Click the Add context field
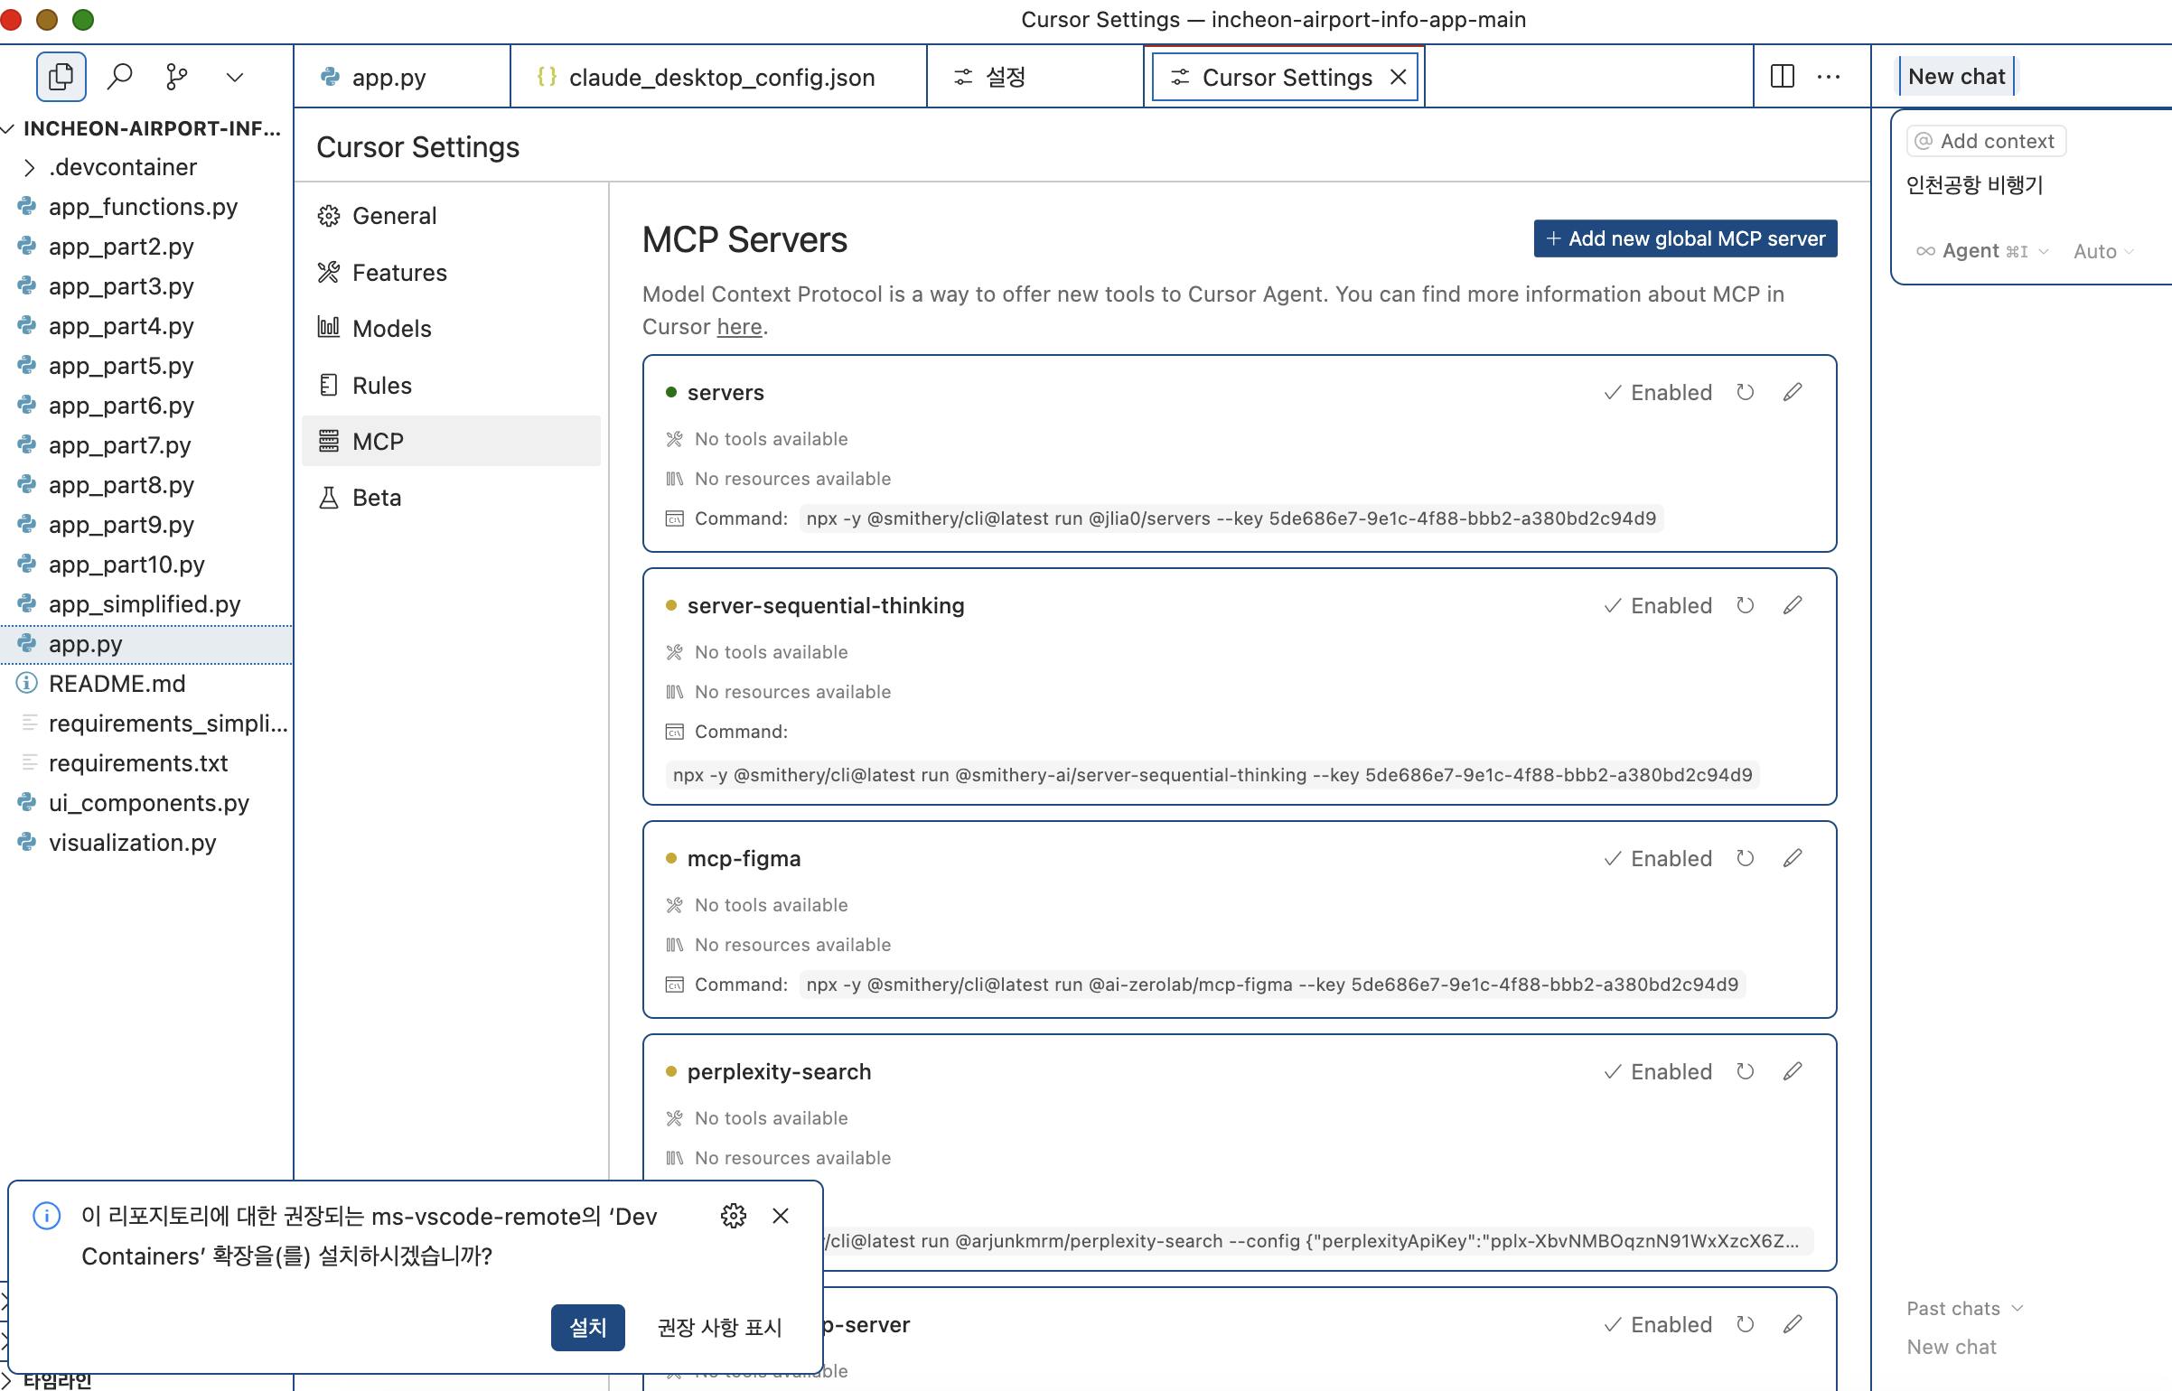The width and height of the screenshot is (2172, 1391). point(1986,141)
